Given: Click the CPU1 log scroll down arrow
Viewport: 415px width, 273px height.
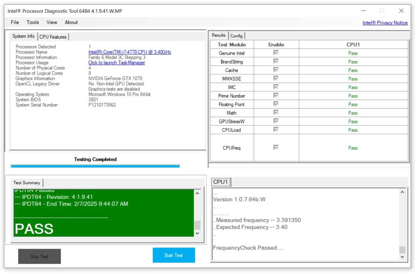Looking at the screenshot, I should point(402,257).
